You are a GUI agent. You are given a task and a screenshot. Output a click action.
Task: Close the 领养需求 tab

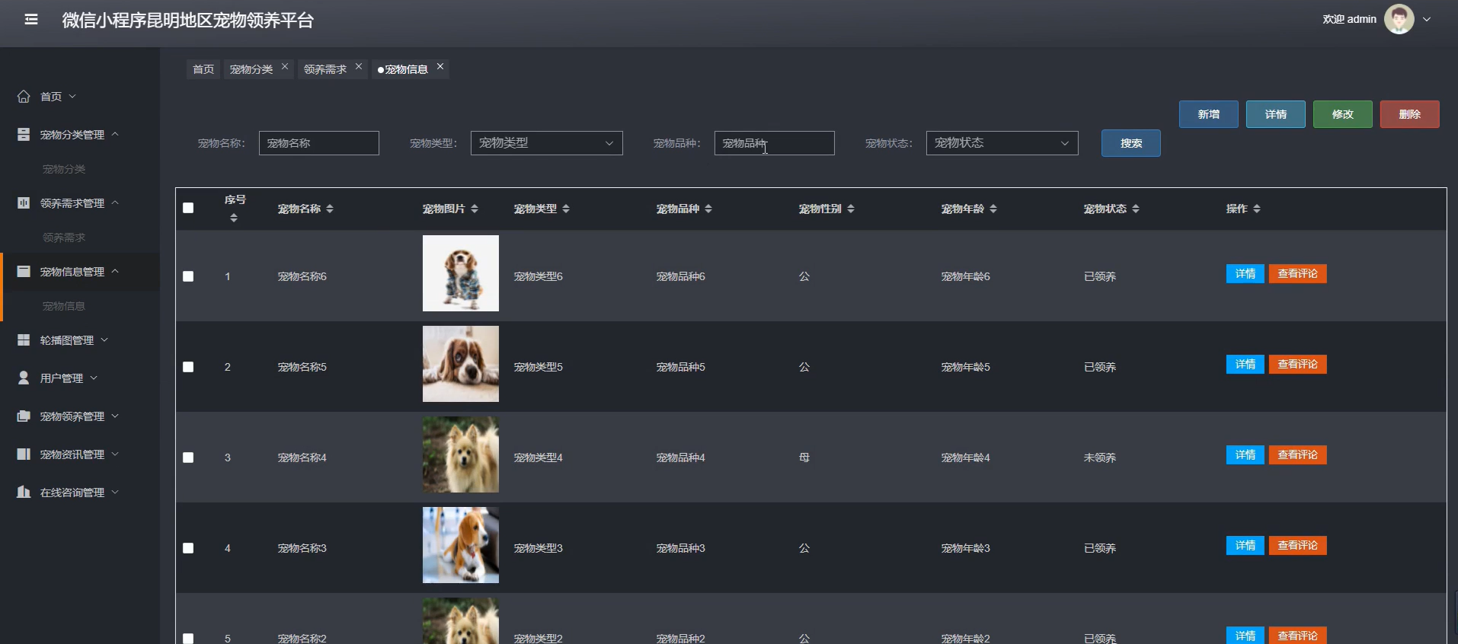[359, 67]
